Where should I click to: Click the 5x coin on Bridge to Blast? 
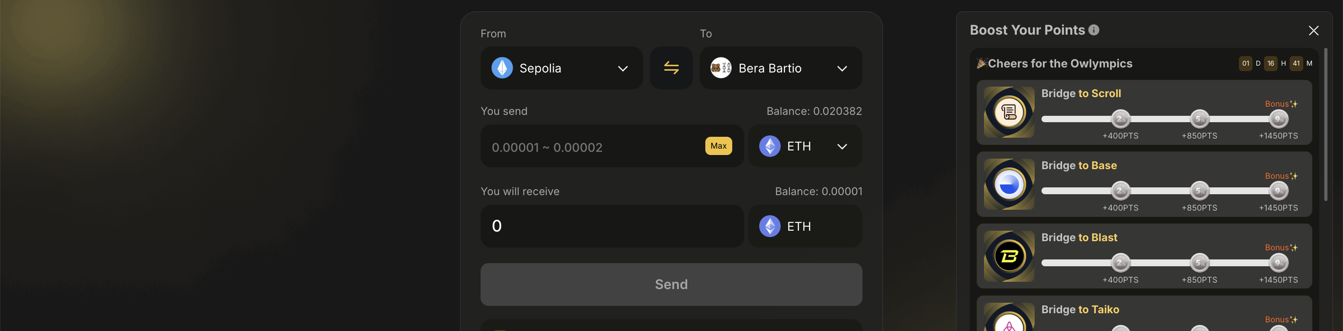tap(1200, 263)
